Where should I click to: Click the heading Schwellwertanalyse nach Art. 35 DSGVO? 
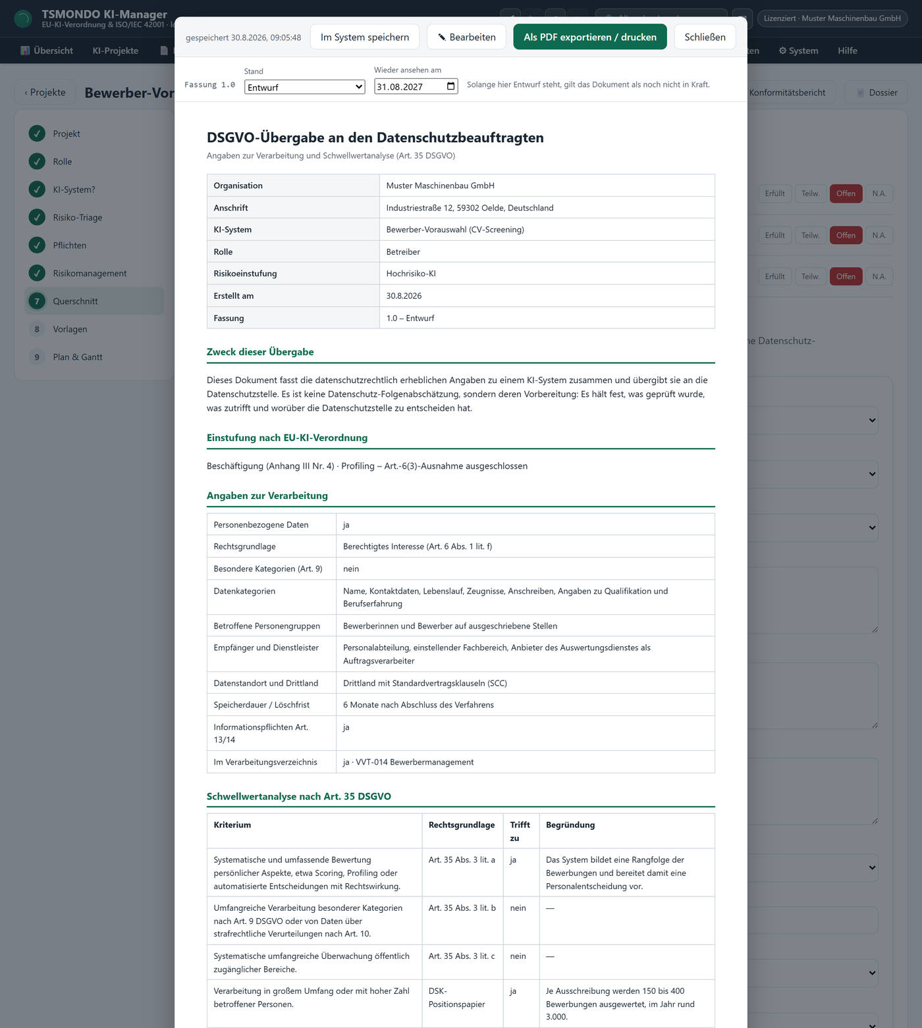click(x=299, y=796)
